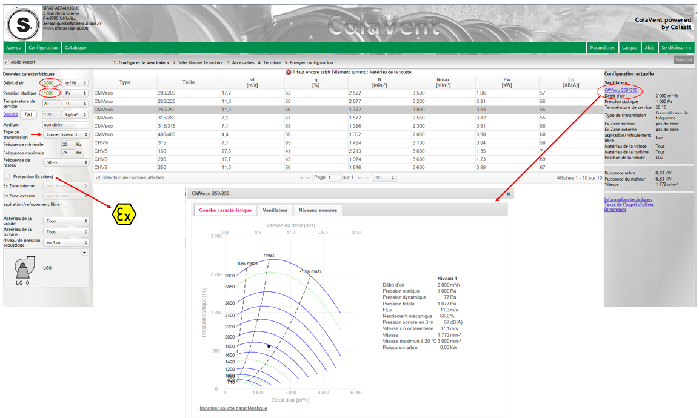Click step "5. Envoyer configuration"
Image resolution: width=699 pixels, height=418 pixels.
coord(309,63)
